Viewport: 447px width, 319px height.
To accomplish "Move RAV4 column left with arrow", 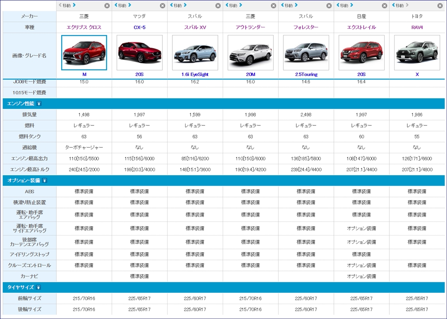I will pos(393,5).
